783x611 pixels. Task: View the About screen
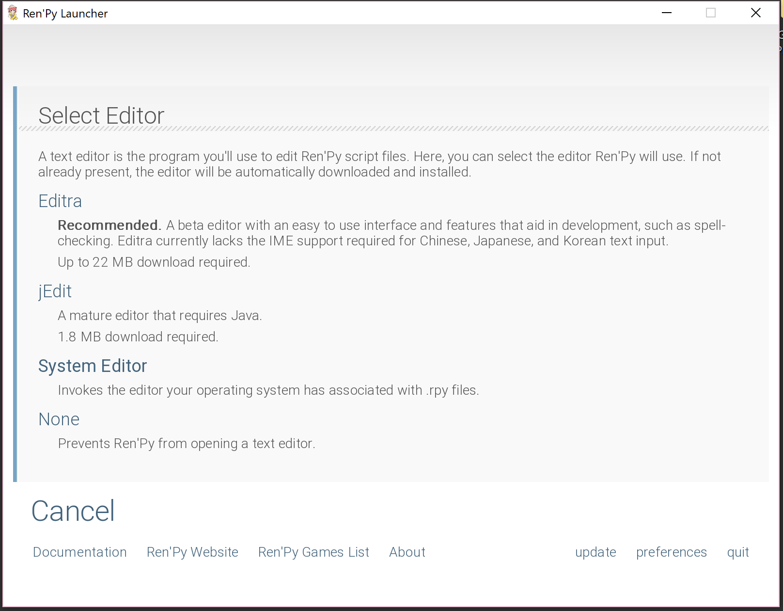point(407,552)
